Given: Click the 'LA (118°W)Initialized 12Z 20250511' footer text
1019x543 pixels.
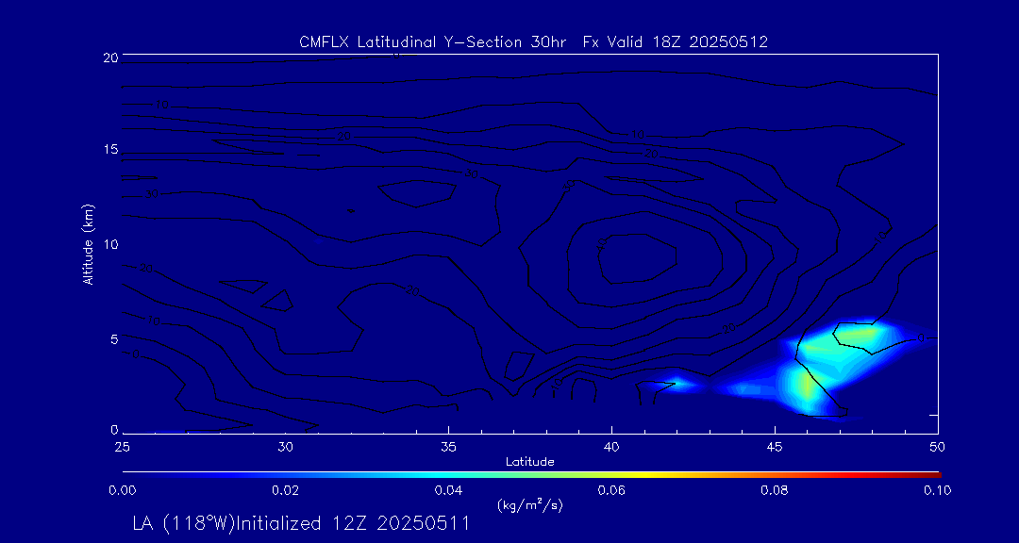Looking at the screenshot, I should (300, 523).
